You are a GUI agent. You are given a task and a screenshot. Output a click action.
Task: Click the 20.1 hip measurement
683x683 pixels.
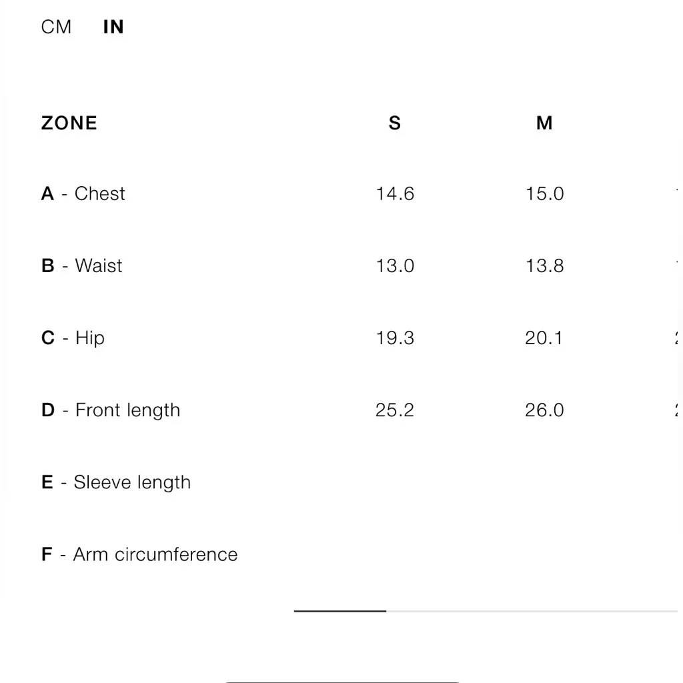(544, 337)
